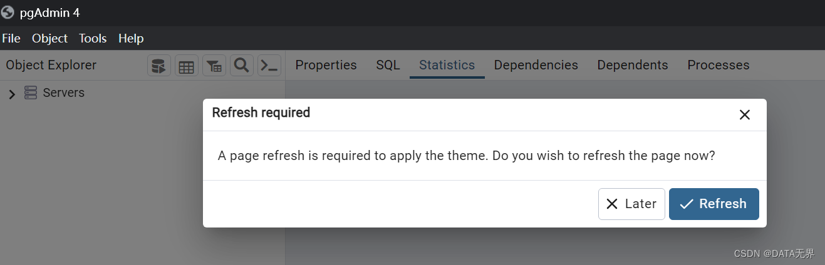Click the Search Objects magnifier icon
The width and height of the screenshot is (825, 265).
(x=242, y=65)
